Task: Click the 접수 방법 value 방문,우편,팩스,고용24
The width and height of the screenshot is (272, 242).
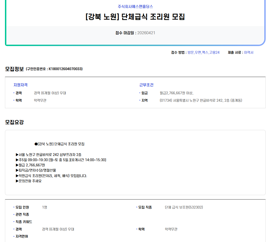Action: coord(203,52)
